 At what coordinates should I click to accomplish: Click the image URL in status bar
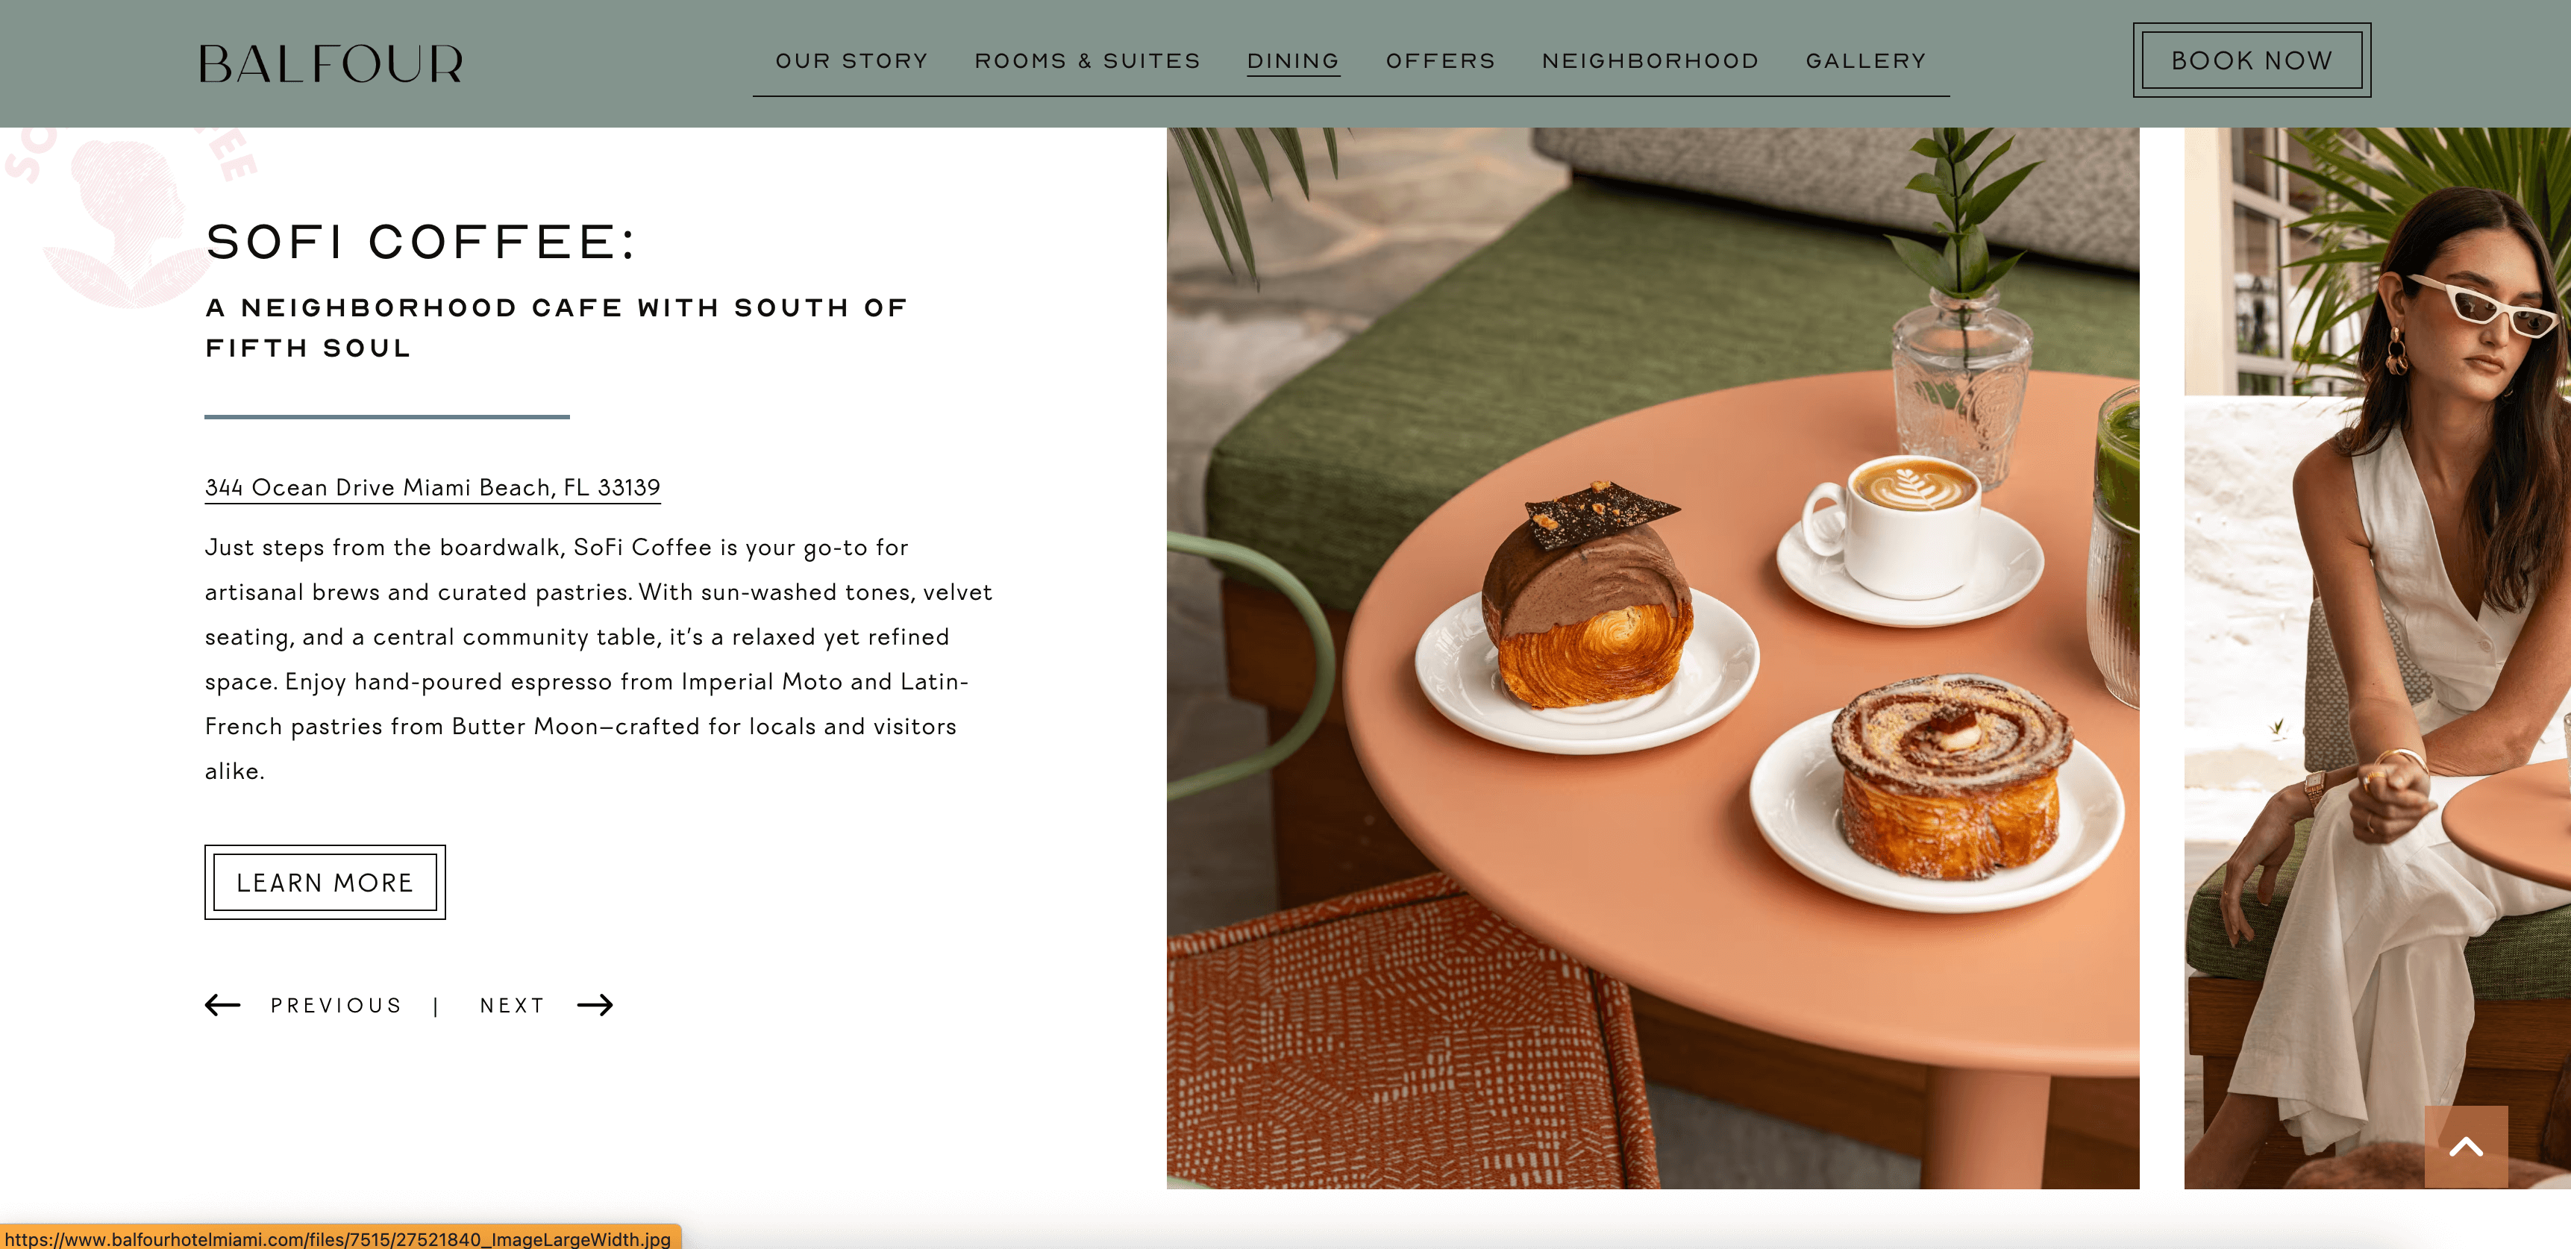(338, 1239)
